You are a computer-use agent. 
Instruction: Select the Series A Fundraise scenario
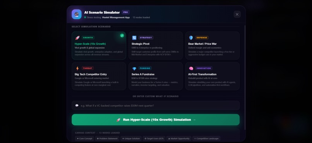(156, 76)
